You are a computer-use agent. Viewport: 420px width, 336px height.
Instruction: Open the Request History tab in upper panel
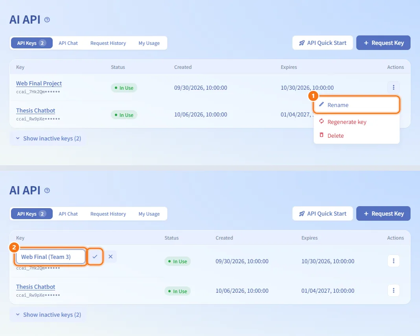pos(108,43)
